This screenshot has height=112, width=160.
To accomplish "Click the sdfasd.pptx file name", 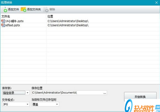I will click(x=13, y=25).
